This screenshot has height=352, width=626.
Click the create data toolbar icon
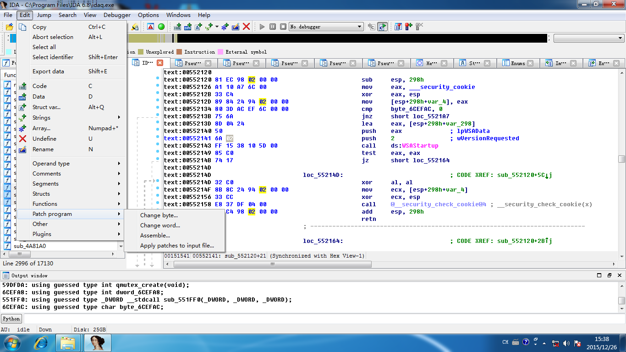pos(187,27)
